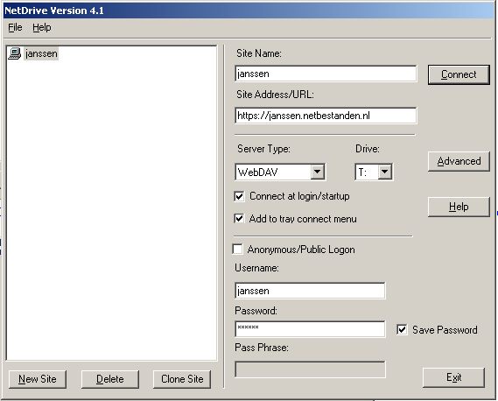Image resolution: width=498 pixels, height=401 pixels.
Task: Expand the Drive letter dropdown
Action: pos(384,172)
